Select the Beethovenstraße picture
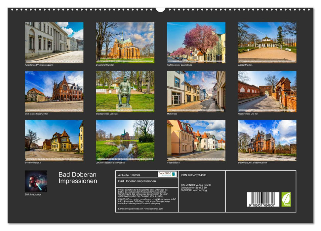Viewport: 321px width, 231px height. click(x=54, y=141)
